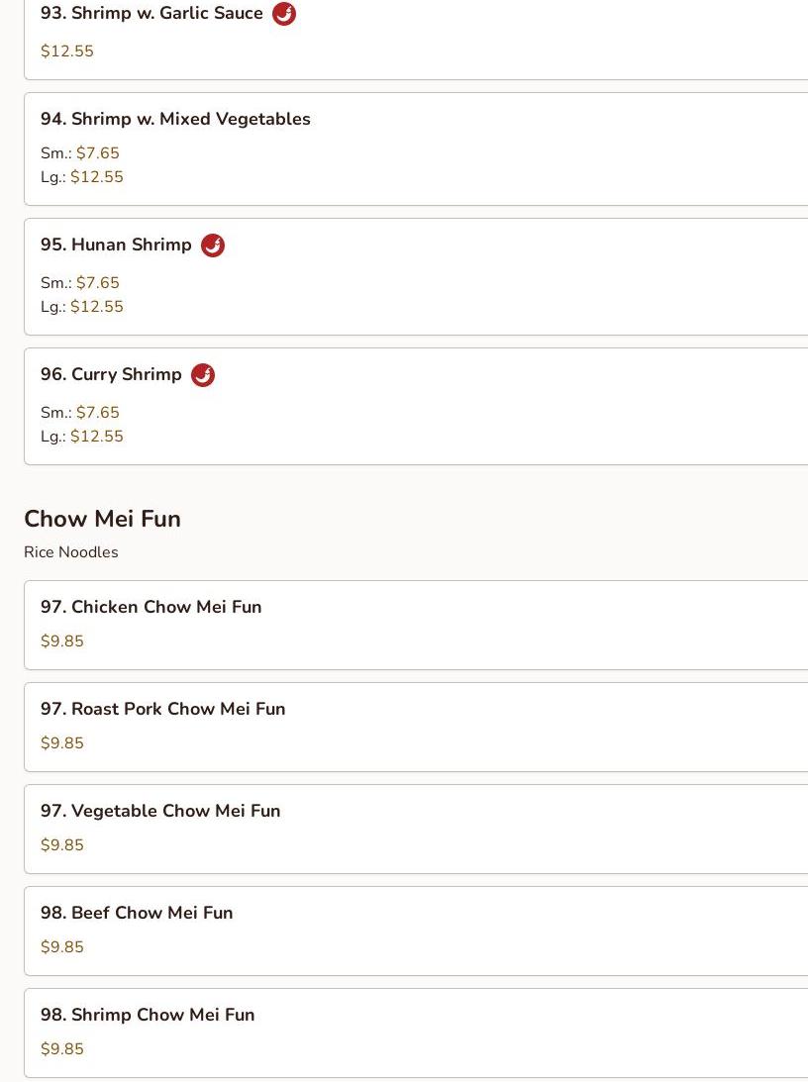
Task: Click $9.85 price under Chicken Chow Mei Fun
Action: click(x=62, y=641)
